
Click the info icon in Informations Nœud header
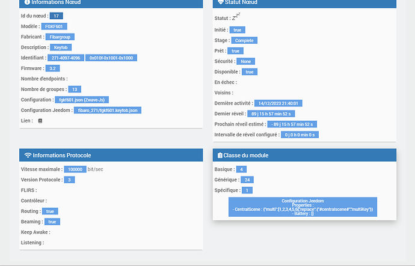pyautogui.click(x=27, y=2)
